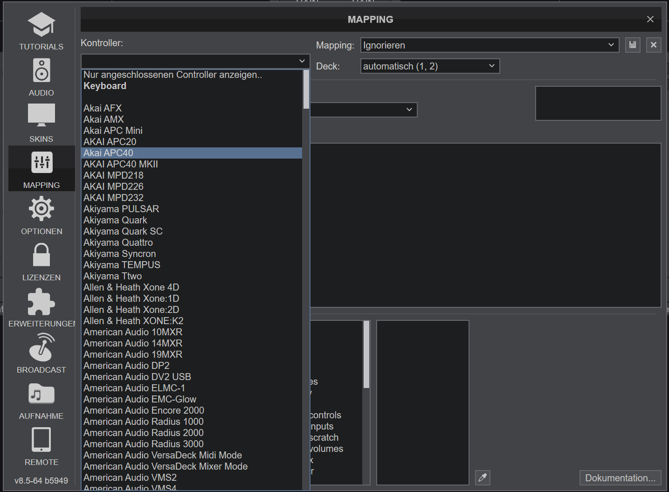669x492 pixels.
Task: Select Allen & Heath XONE:K2
Action: click(x=192, y=321)
